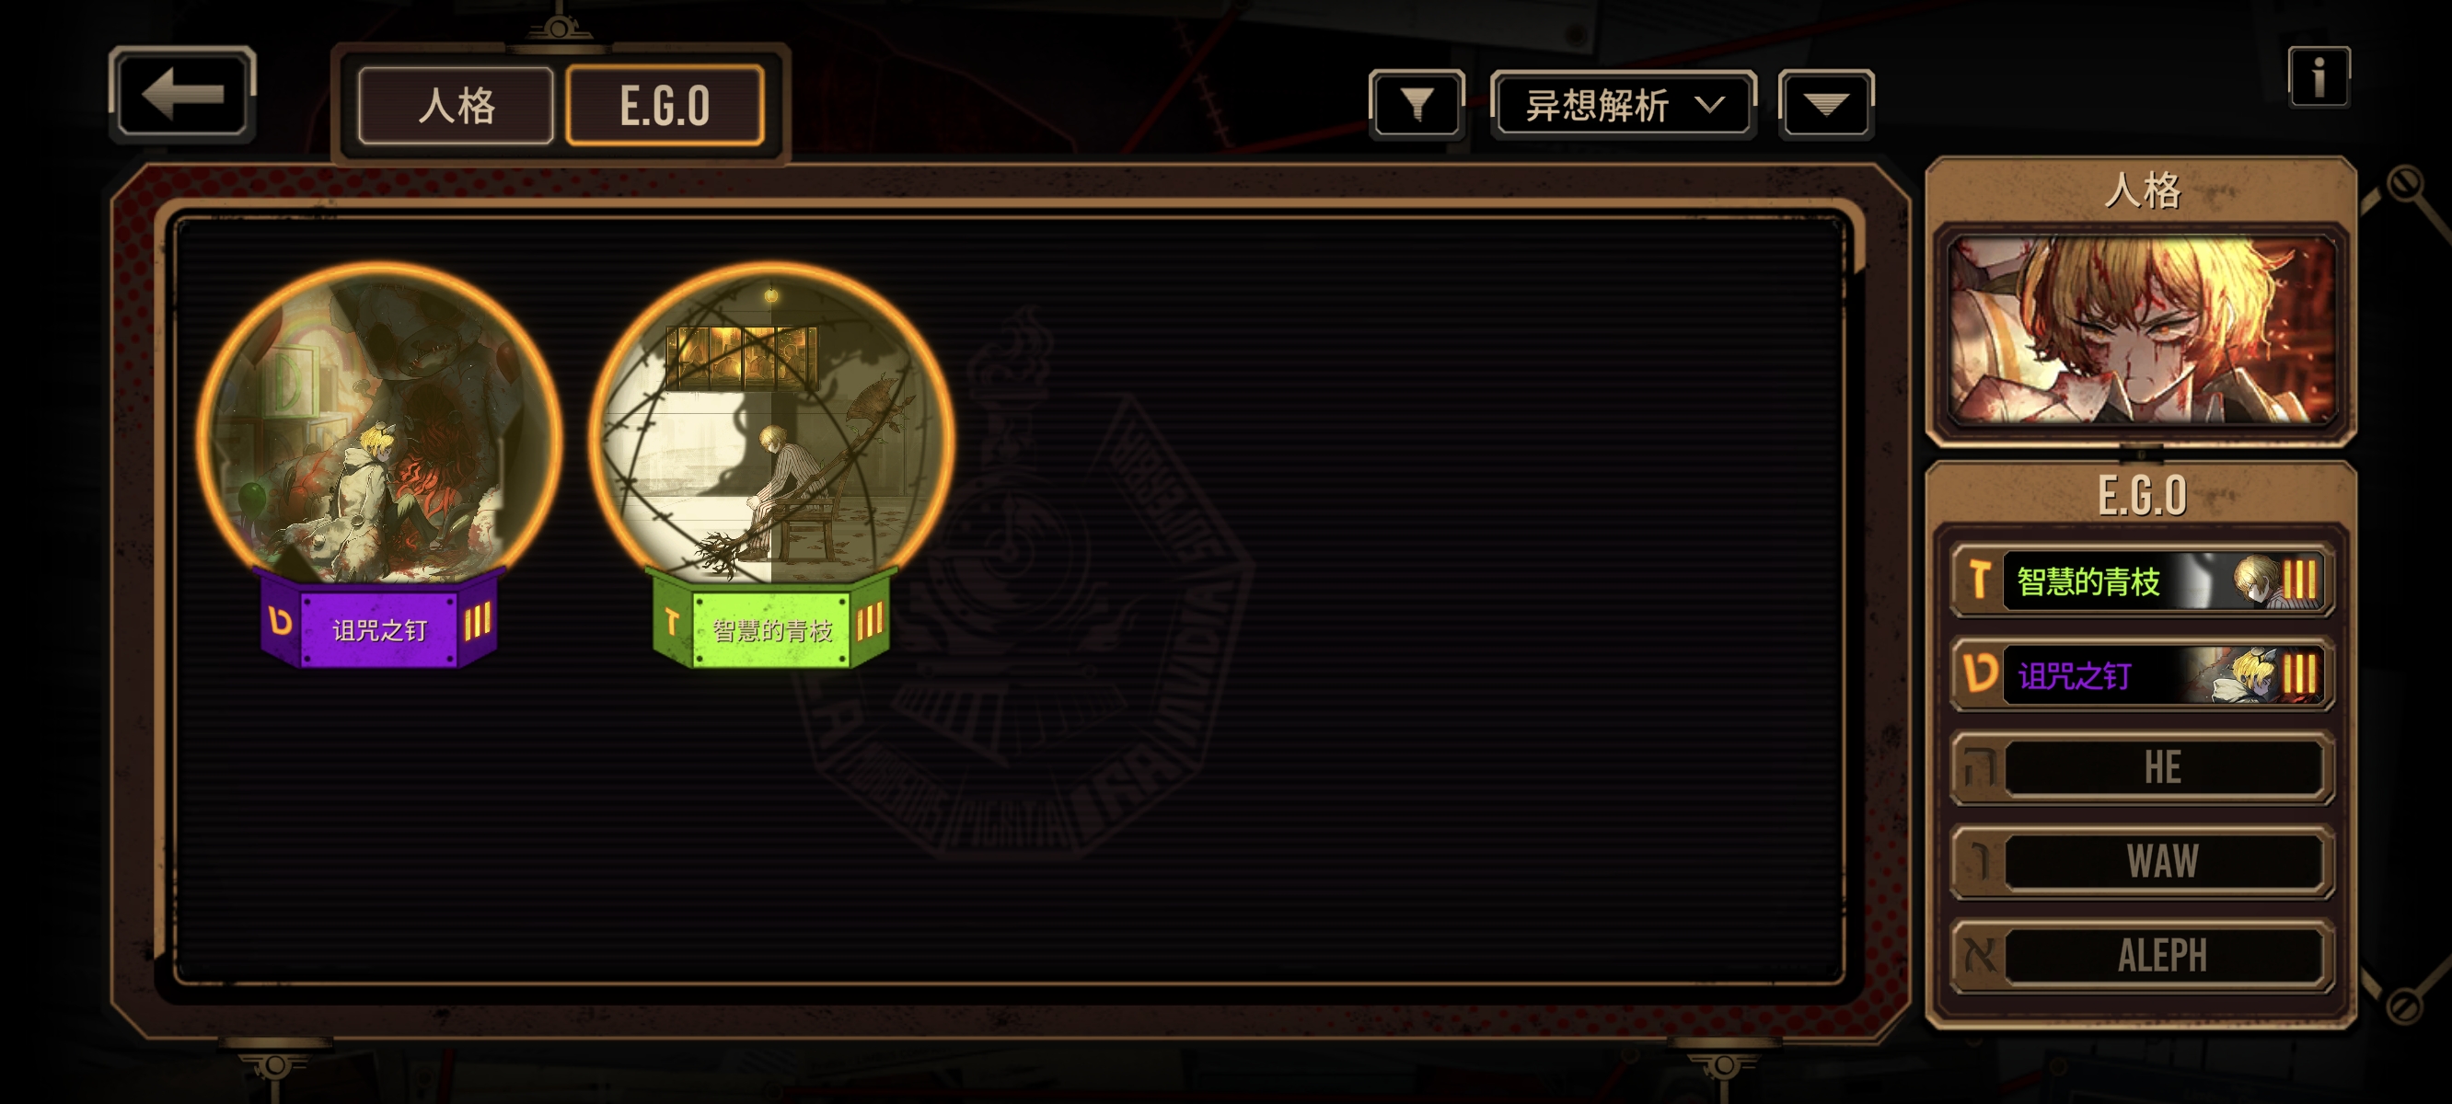Select the empty HE E.G.O slot
Viewport: 2452px width, 1104px height.
(x=2141, y=767)
